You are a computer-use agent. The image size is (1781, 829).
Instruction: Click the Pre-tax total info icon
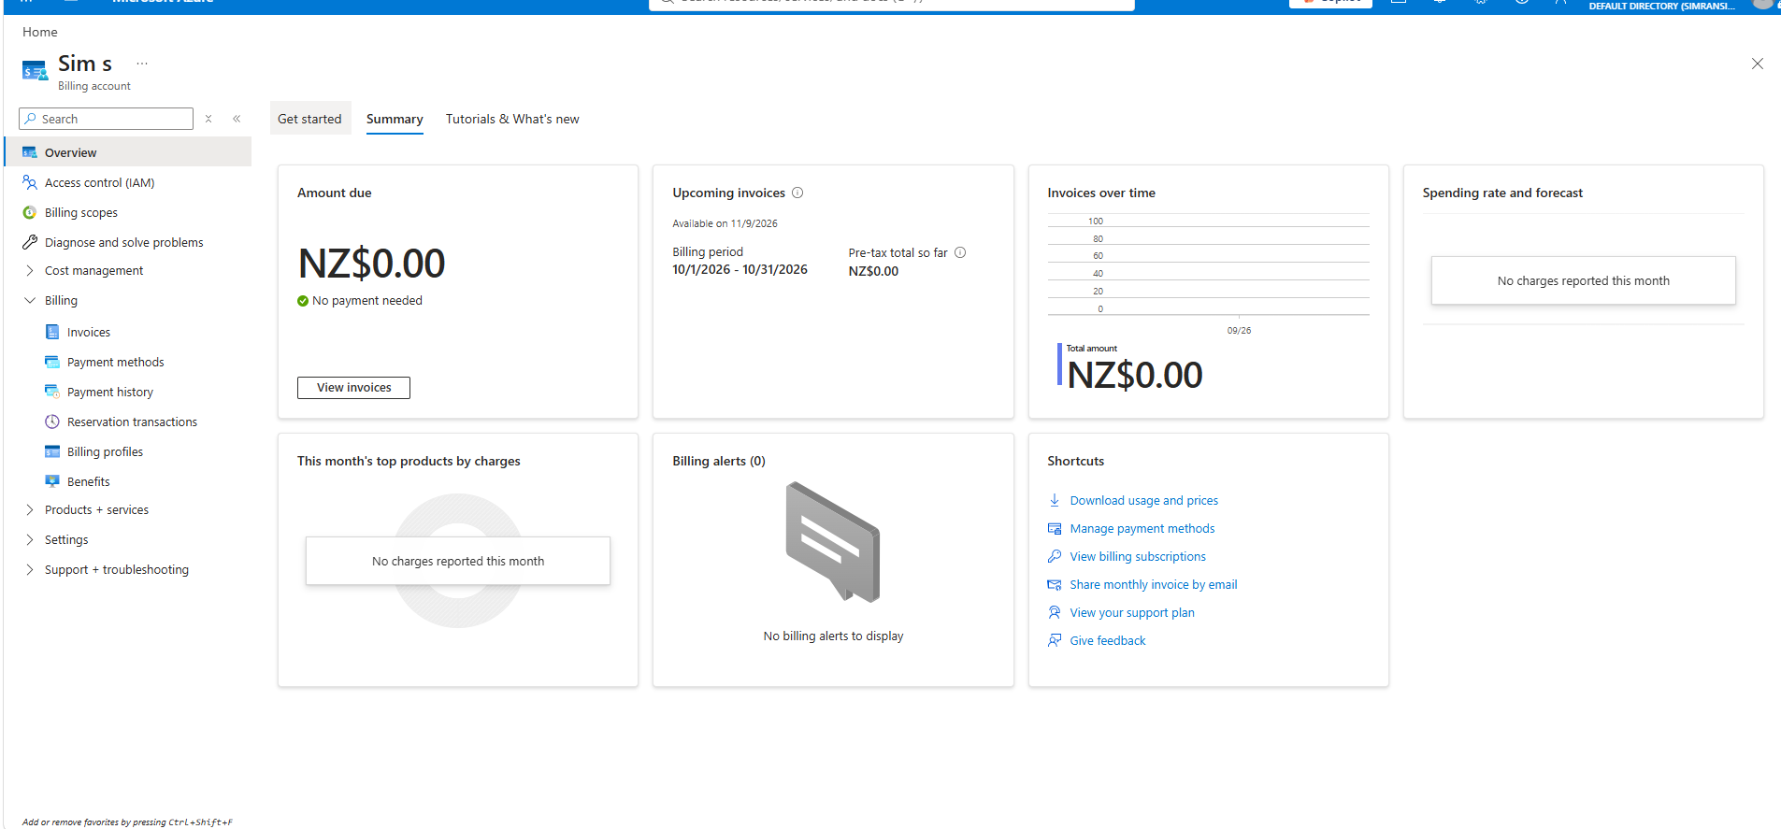(960, 252)
